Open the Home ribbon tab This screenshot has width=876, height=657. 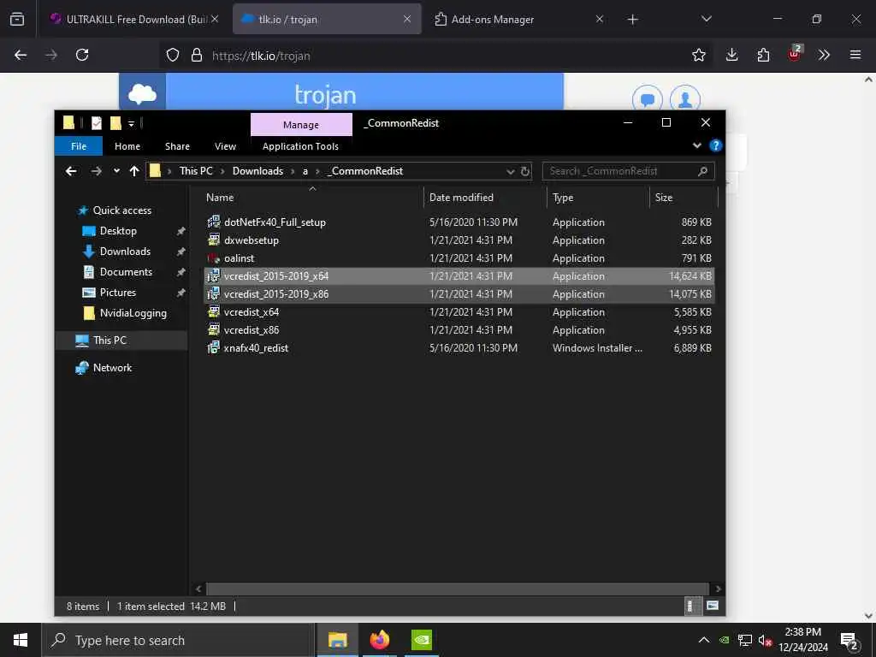coord(127,145)
